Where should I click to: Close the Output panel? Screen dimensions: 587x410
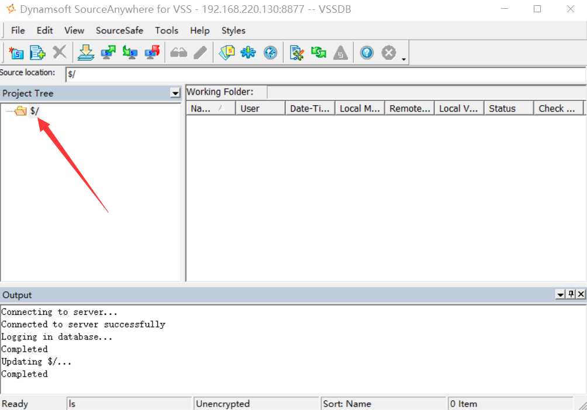[x=581, y=294]
